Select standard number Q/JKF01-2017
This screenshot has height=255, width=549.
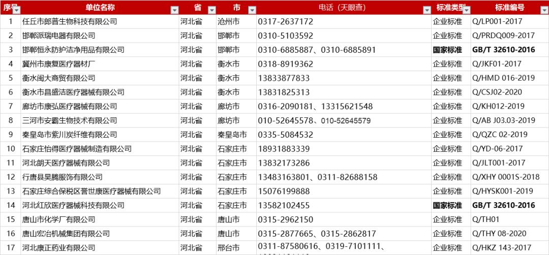[510, 64]
